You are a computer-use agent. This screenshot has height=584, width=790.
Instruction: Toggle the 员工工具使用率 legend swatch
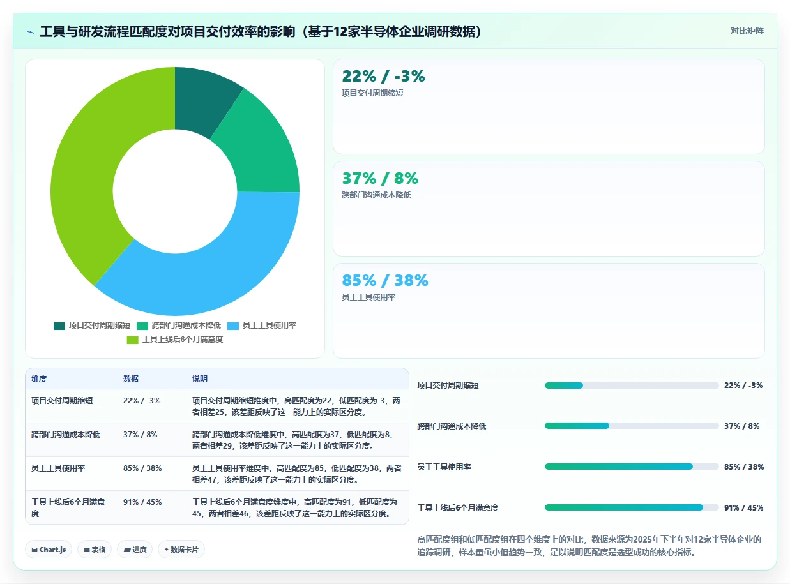[x=233, y=326]
